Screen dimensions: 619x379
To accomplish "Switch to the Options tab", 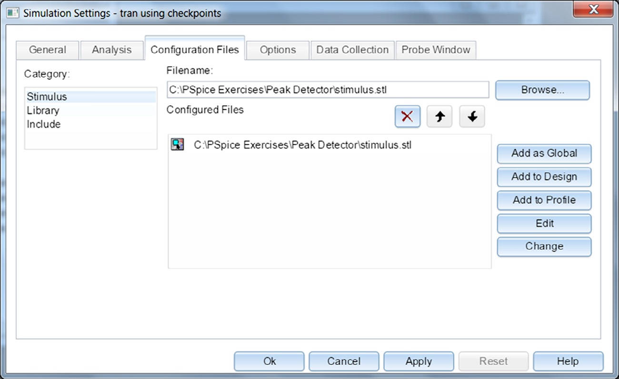I will pyautogui.click(x=278, y=50).
